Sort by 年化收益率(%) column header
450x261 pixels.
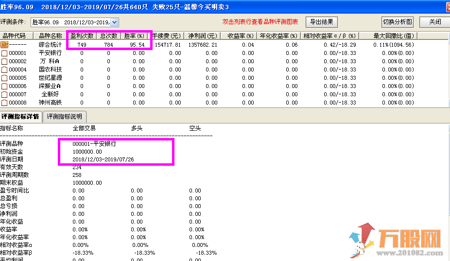coord(278,36)
